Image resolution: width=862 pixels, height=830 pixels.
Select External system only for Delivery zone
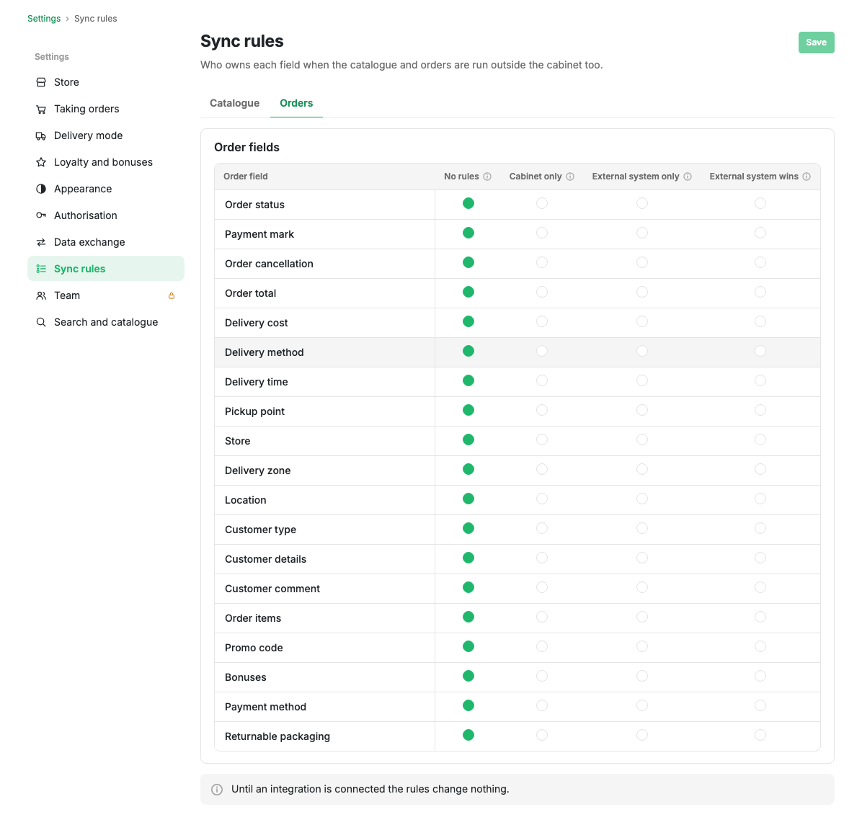coord(642,470)
